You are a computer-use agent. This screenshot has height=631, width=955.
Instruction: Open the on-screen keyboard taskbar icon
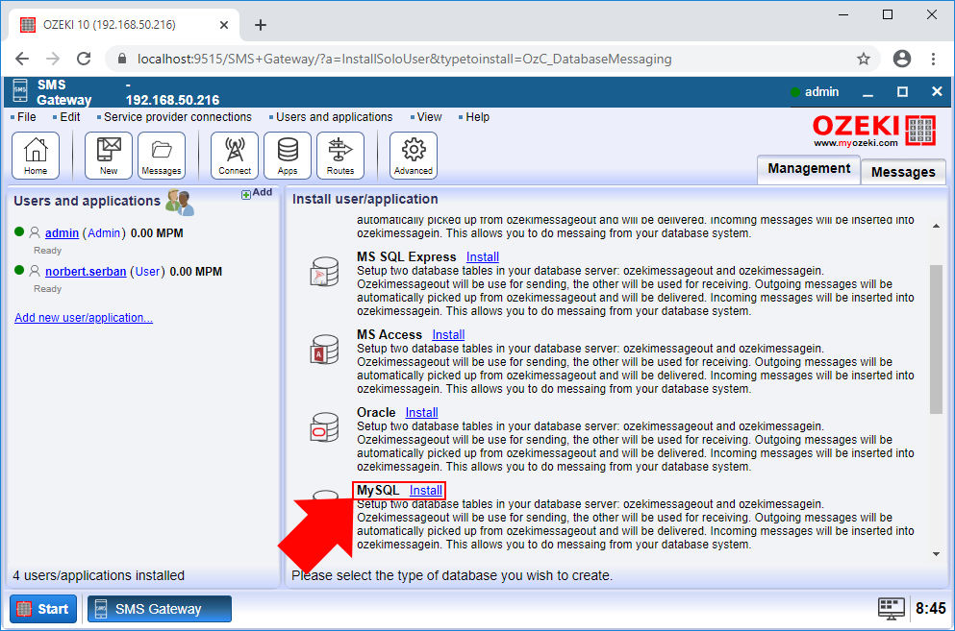pyautogui.click(x=891, y=608)
